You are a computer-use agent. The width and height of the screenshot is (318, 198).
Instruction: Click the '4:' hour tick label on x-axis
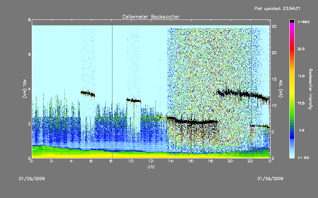pos(72,161)
